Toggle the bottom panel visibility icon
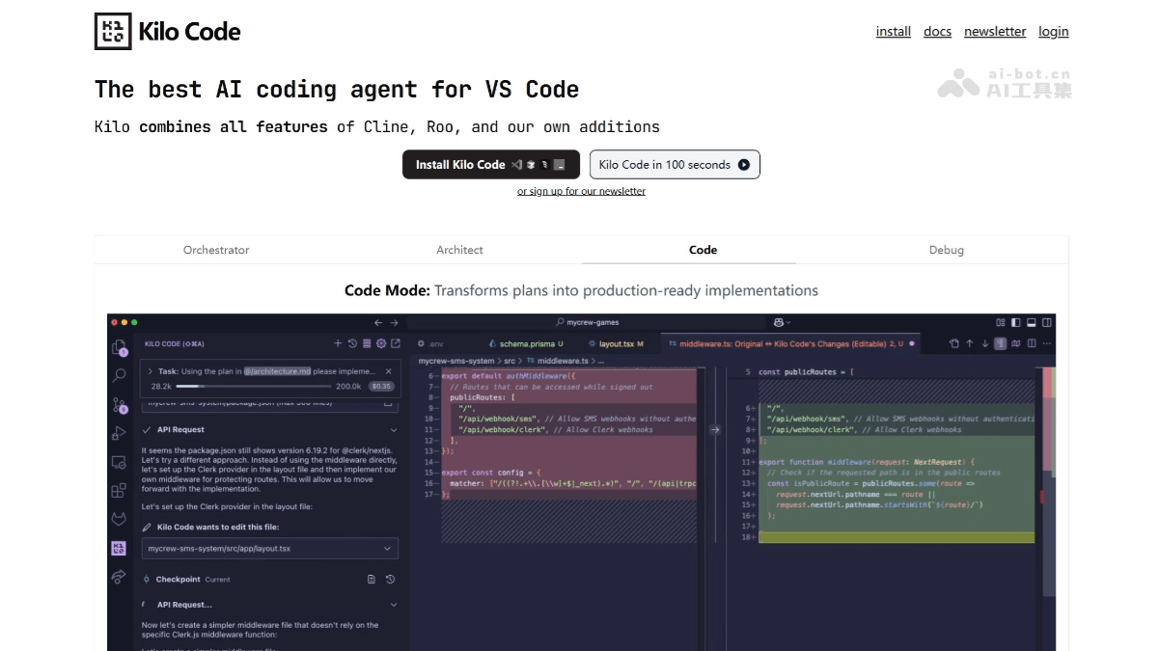 (x=1031, y=322)
